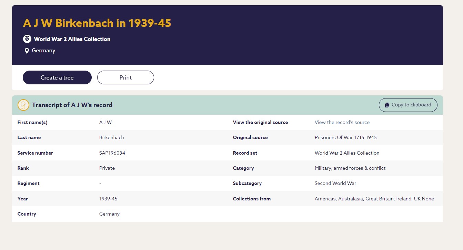Select the Year value 1939-45
This screenshot has height=250, width=463.
(x=108, y=199)
